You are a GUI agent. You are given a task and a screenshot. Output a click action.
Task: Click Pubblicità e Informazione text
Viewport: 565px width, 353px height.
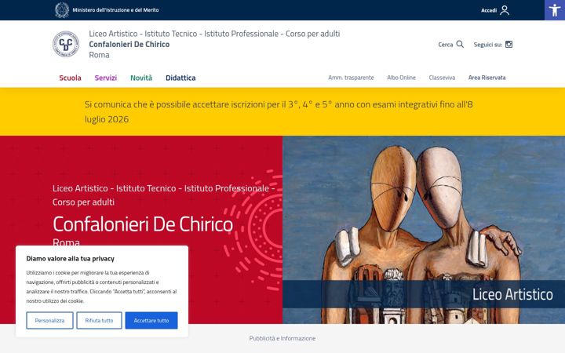point(282,338)
